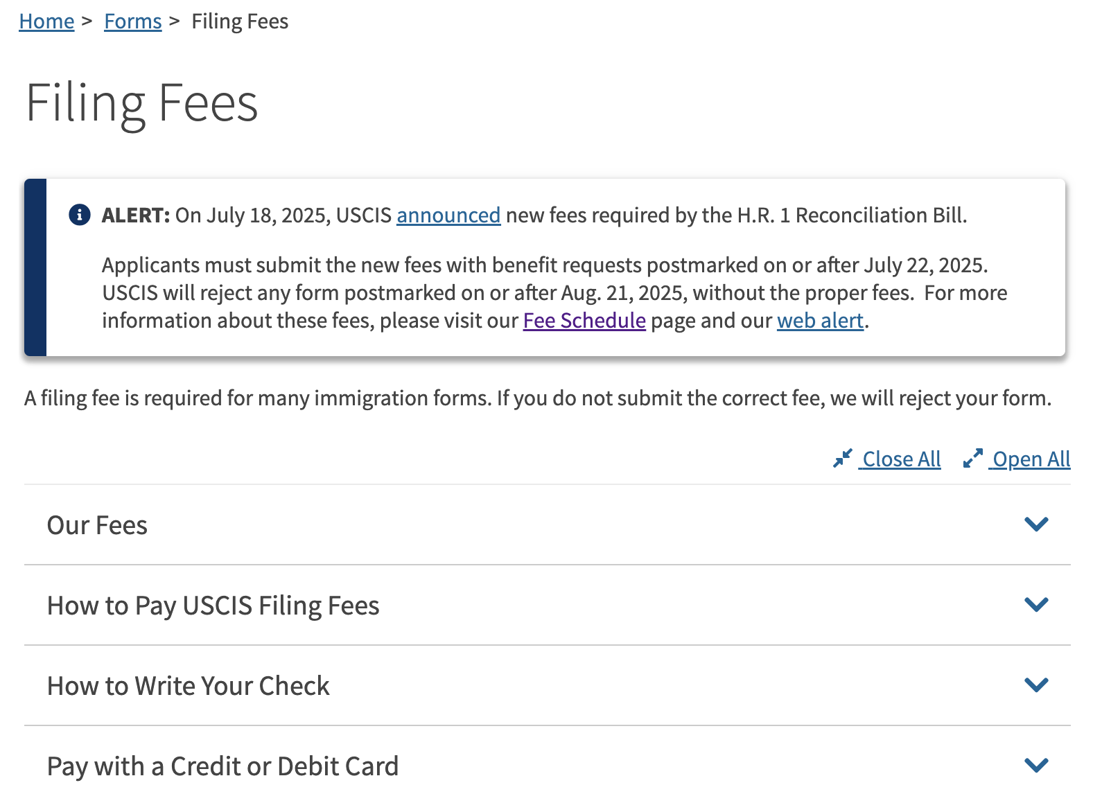Expand How to Write Your Check chevron
The height and width of the screenshot is (794, 1102).
[x=1036, y=685]
